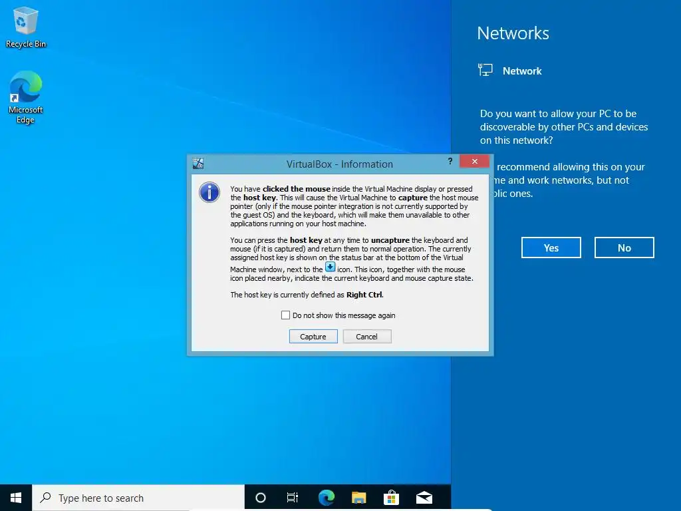Click the 'Networks' heading text

coord(513,33)
